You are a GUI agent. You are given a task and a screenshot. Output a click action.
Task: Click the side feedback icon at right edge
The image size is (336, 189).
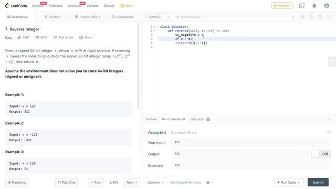point(332,62)
